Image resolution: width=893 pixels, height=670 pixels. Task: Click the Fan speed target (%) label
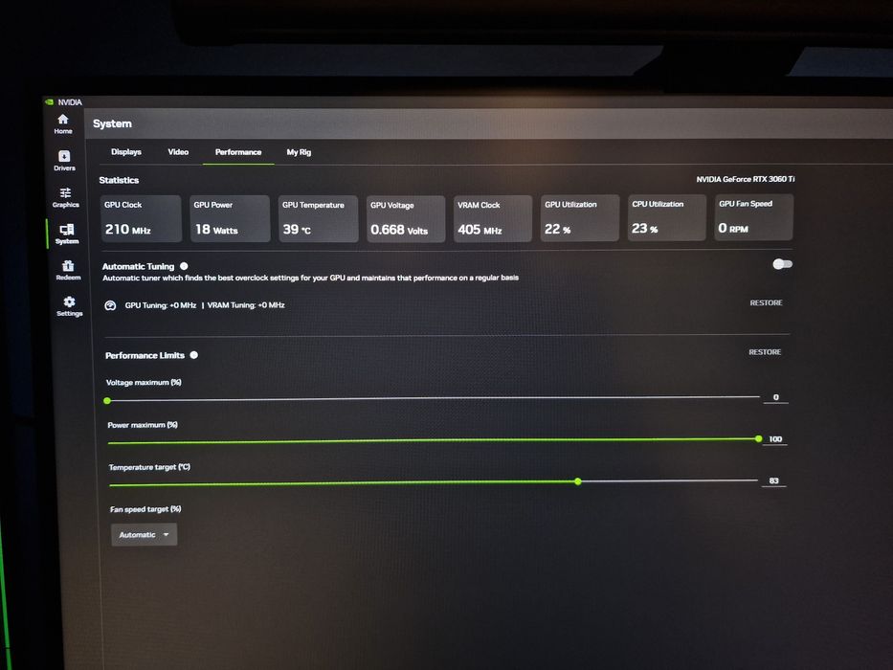pos(145,509)
